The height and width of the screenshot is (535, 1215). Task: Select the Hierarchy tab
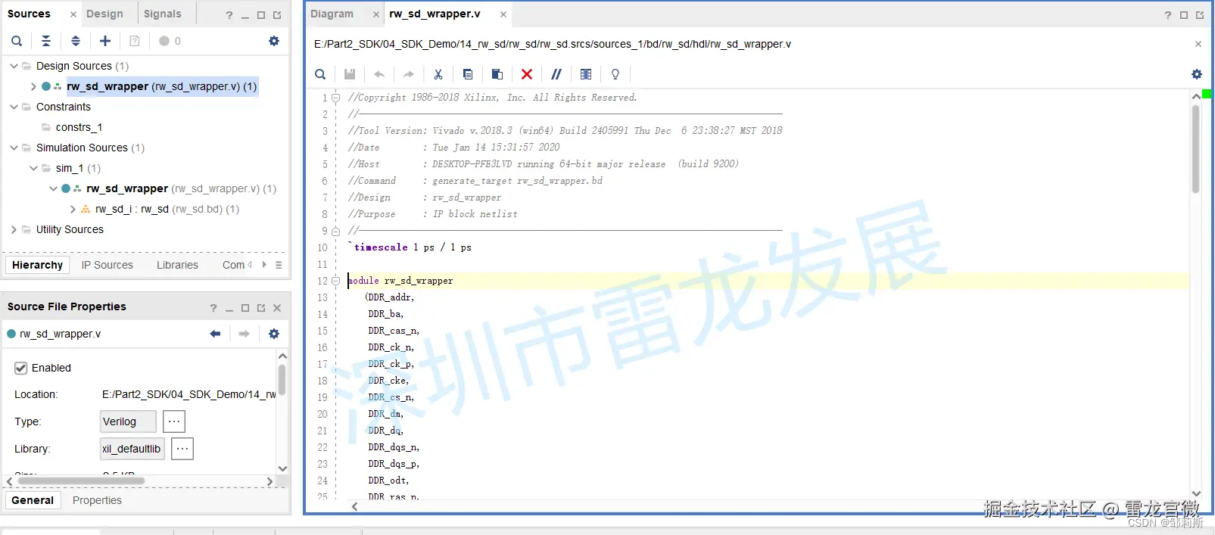[x=37, y=265]
